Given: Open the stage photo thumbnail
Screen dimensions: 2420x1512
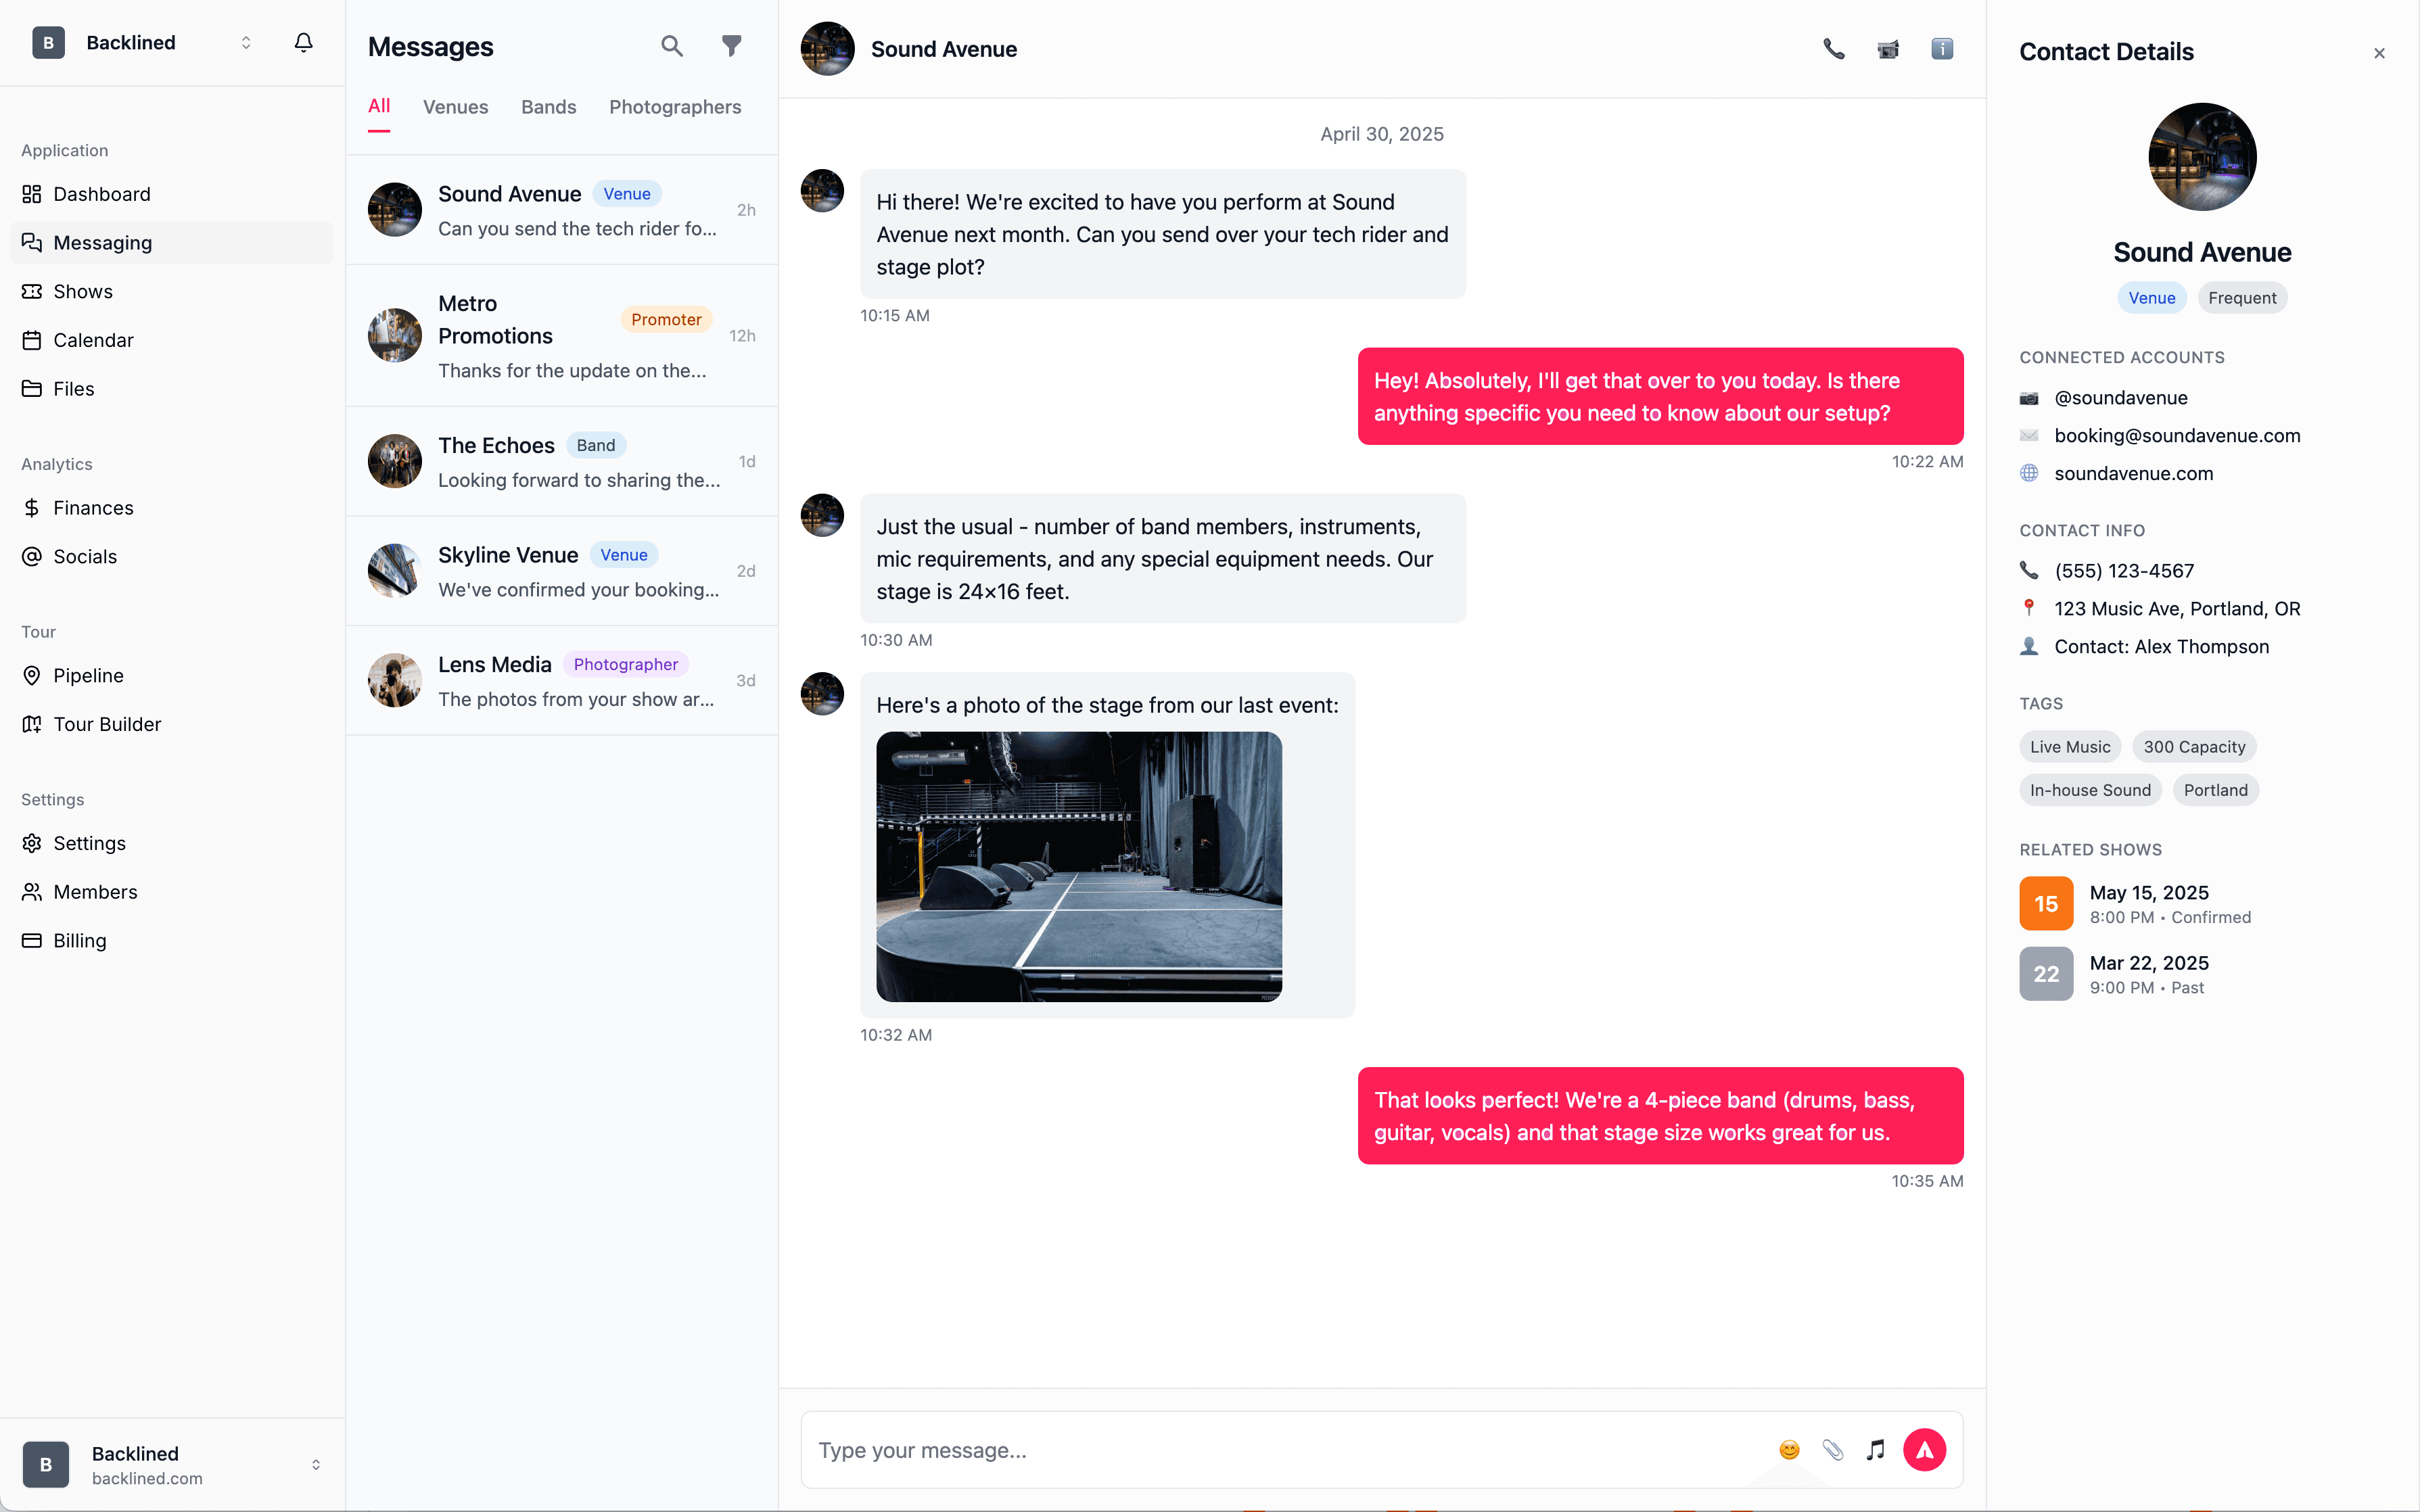Looking at the screenshot, I should [x=1079, y=867].
